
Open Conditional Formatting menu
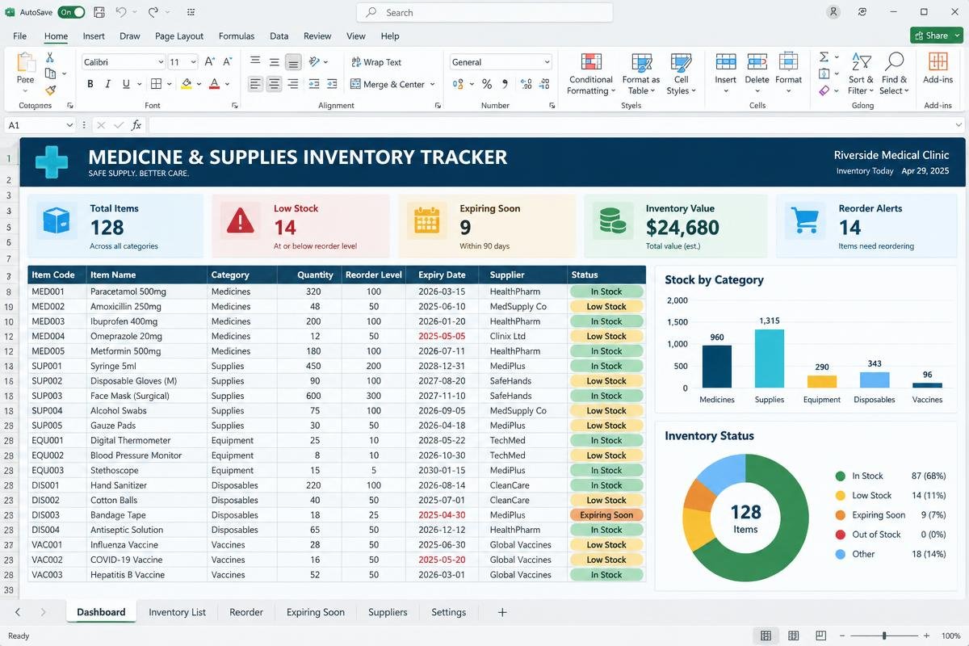pos(591,74)
